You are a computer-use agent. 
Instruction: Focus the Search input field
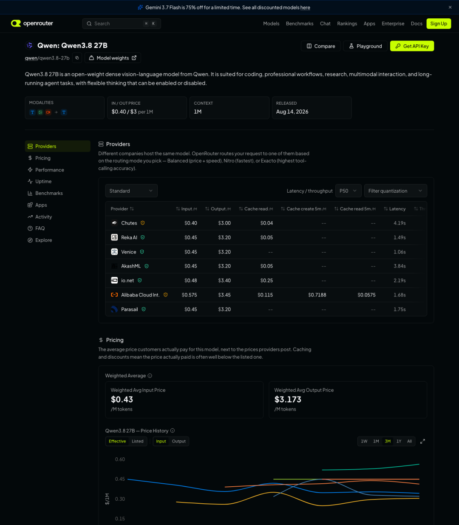(x=122, y=23)
